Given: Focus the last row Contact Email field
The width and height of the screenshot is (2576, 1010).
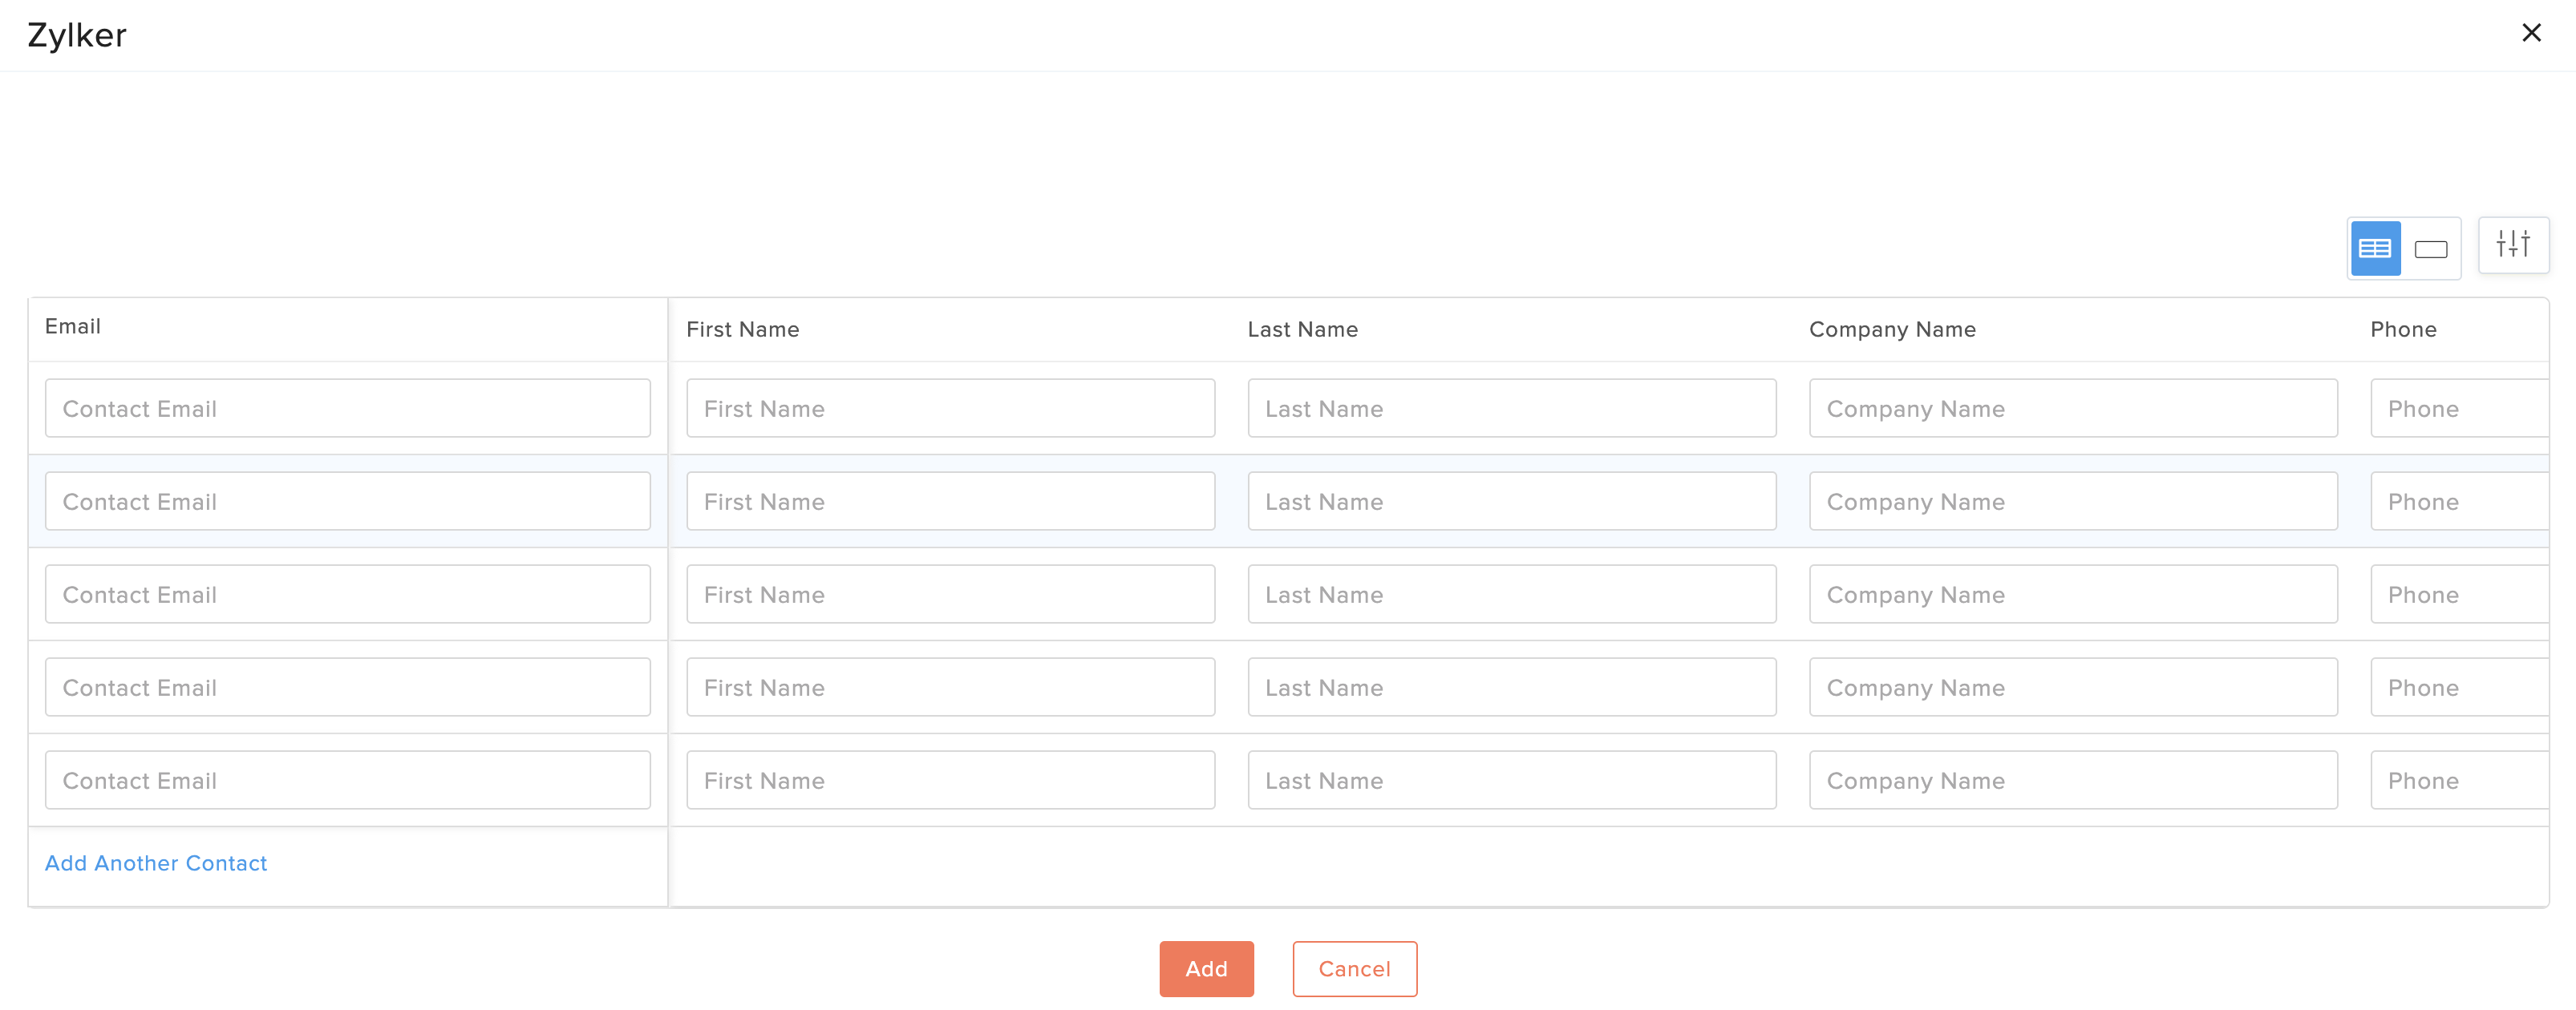Looking at the screenshot, I should pyautogui.click(x=347, y=780).
